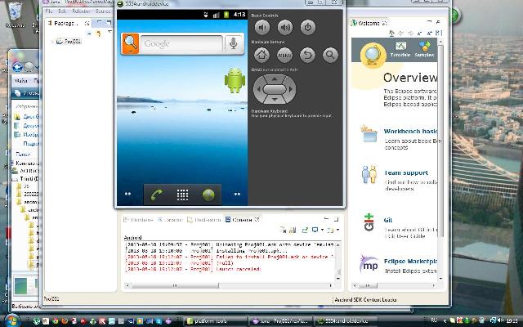The image size is (523, 327).
Task: Tap the voice search microphone icon
Action: click(234, 43)
